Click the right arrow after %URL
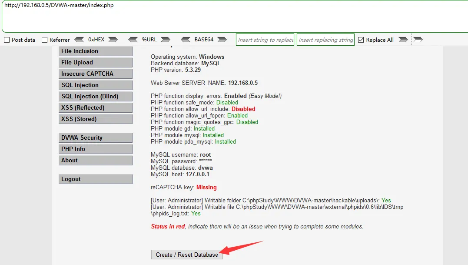Viewport: 468px width, 265px height. tap(166, 40)
